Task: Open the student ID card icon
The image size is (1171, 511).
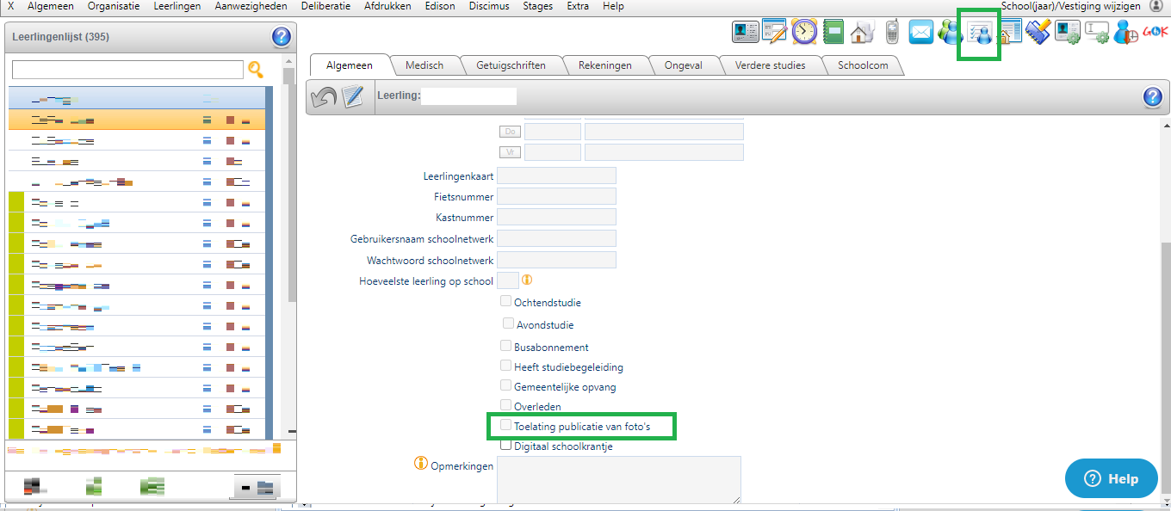Action: tap(745, 32)
